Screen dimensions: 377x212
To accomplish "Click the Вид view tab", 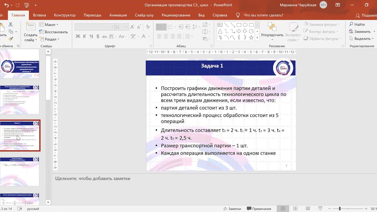I will (x=201, y=15).
